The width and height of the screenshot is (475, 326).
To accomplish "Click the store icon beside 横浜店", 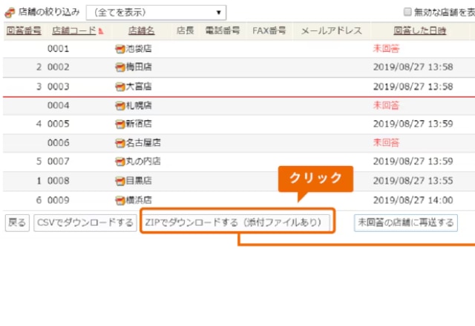I will pyautogui.click(x=120, y=200).
